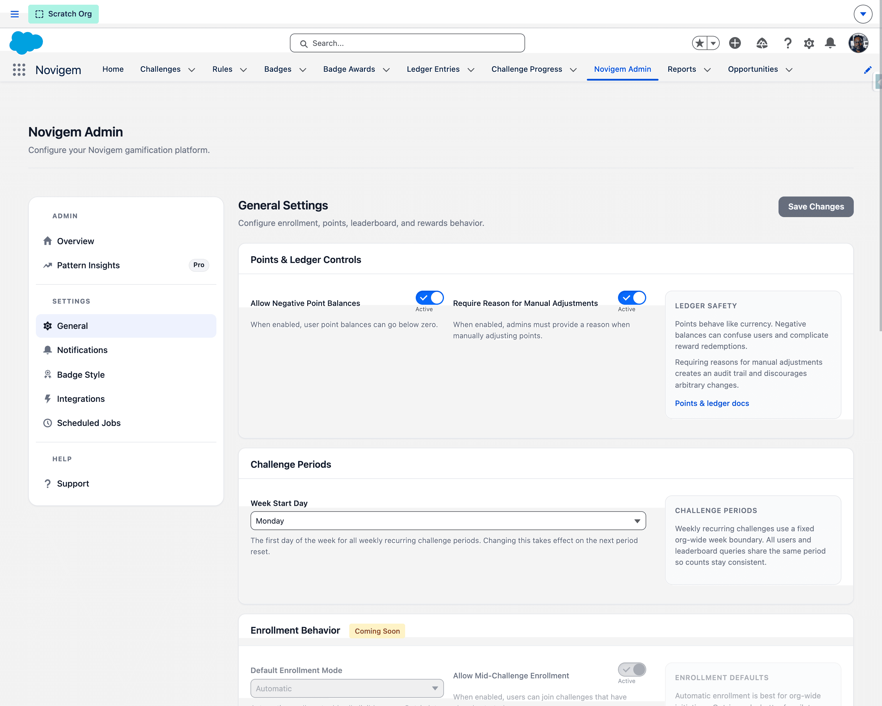Toggle Allow Mid-Challenge Enrollment switch
This screenshot has width=882, height=706.
pos(632,670)
